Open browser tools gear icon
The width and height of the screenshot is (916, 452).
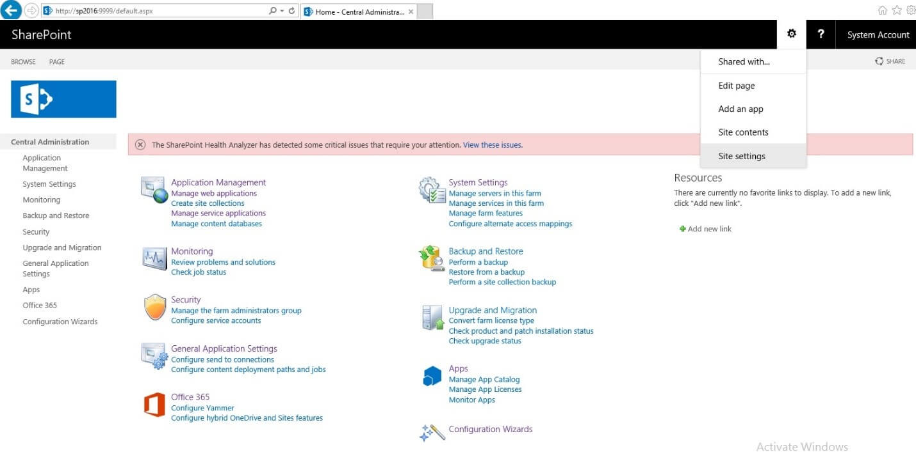(x=910, y=10)
